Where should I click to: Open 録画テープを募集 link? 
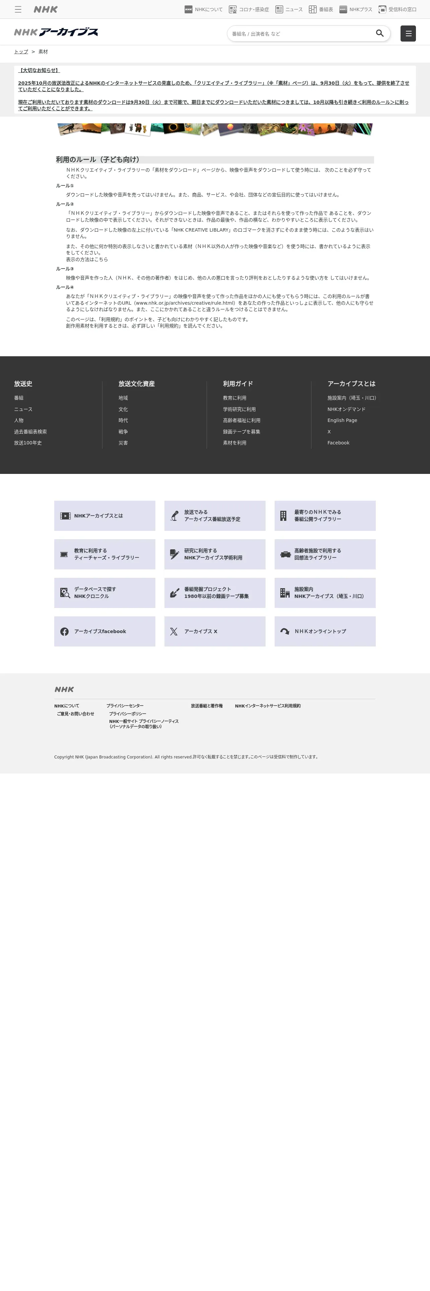[x=242, y=431]
